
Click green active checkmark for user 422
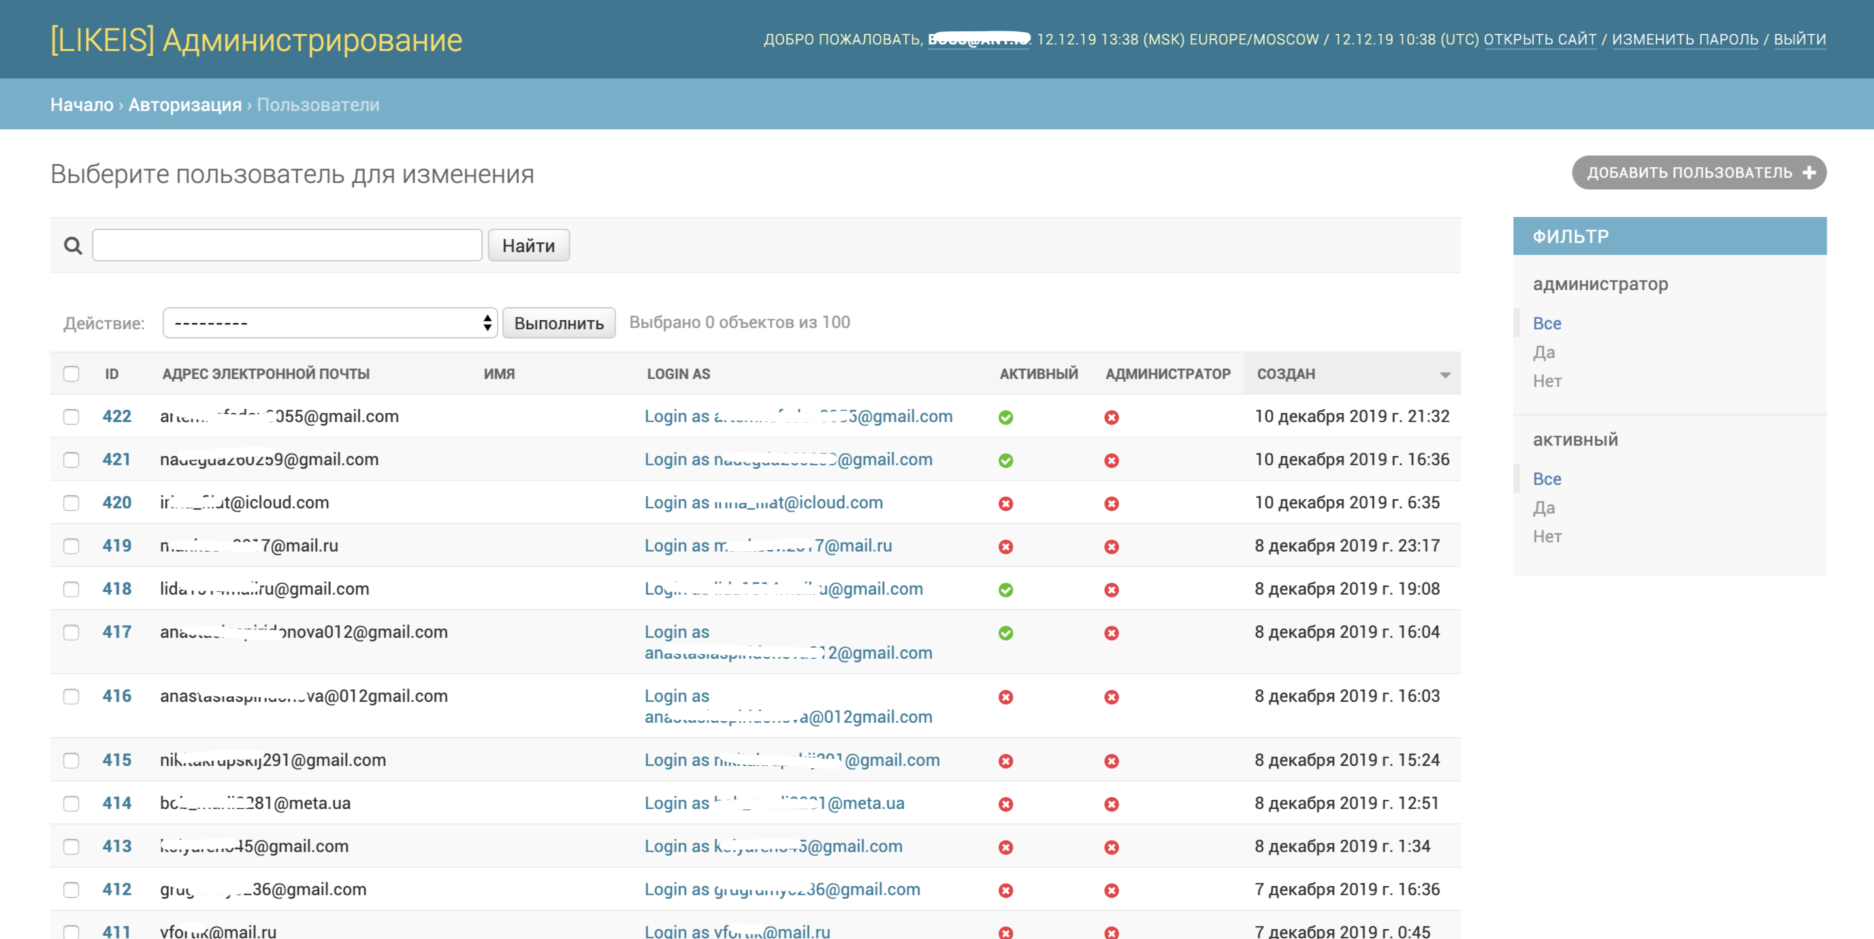[x=1005, y=417]
